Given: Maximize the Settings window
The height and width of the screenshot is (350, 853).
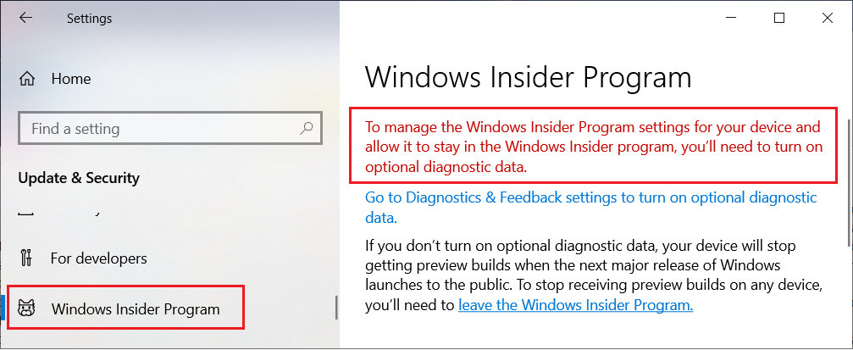Looking at the screenshot, I should point(779,18).
